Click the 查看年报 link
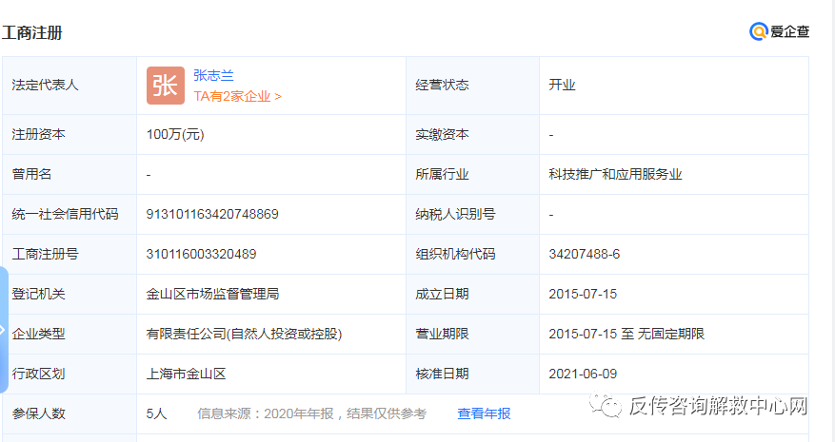This screenshot has height=442, width=835. coord(484,413)
